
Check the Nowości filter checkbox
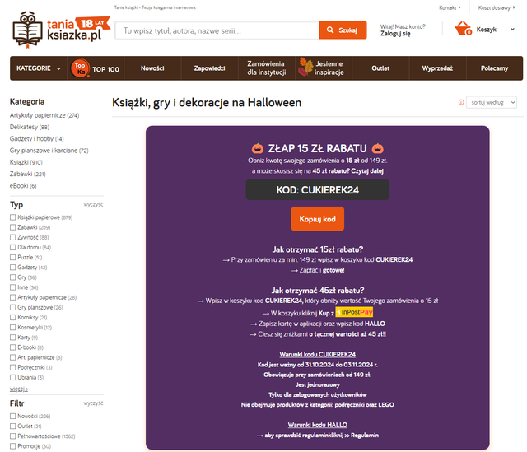pyautogui.click(x=13, y=416)
